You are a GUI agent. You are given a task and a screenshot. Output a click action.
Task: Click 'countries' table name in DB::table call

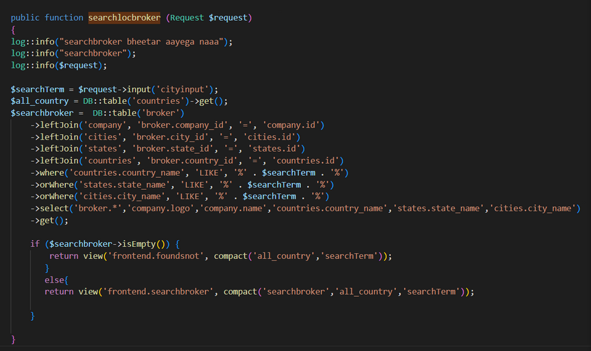[158, 101]
